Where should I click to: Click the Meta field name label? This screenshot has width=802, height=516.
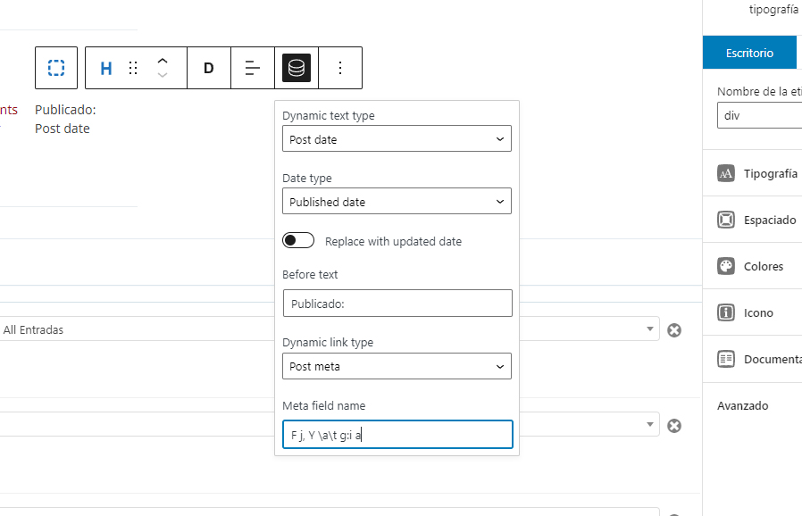click(324, 405)
